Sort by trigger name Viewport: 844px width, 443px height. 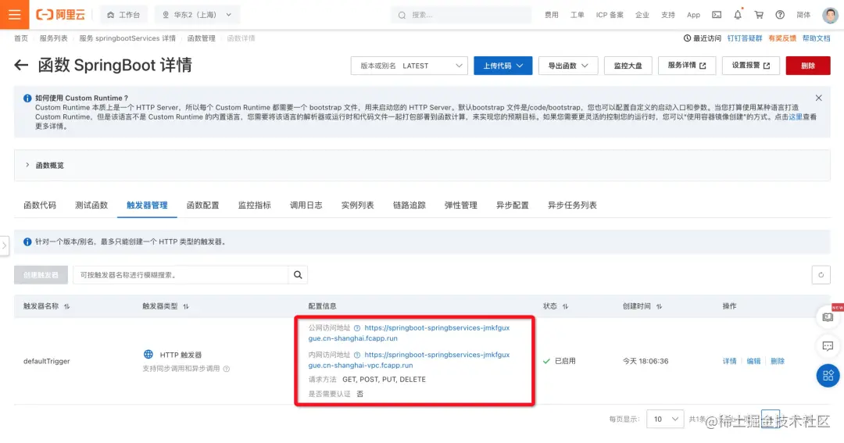[66, 306]
